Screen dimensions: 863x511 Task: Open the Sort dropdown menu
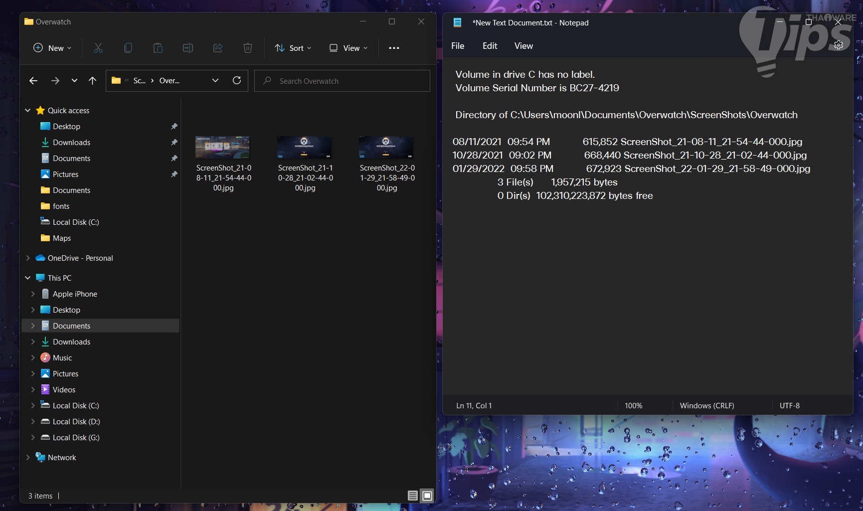click(293, 48)
